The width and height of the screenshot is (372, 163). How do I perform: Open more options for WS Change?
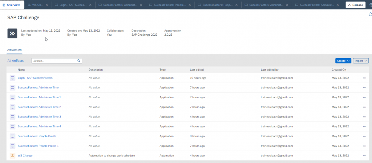pyautogui.click(x=365, y=156)
